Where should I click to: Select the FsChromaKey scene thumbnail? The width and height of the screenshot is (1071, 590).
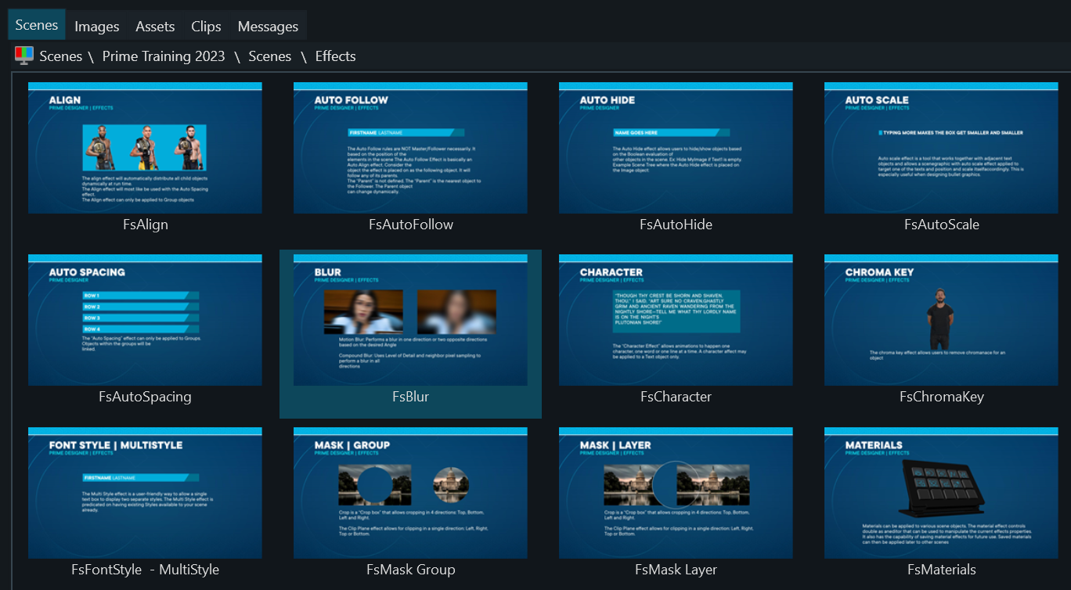pos(941,320)
